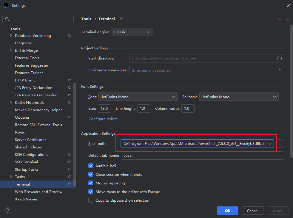Open the Configure colors link
Viewport: 293px width, 218px height.
click(104, 119)
